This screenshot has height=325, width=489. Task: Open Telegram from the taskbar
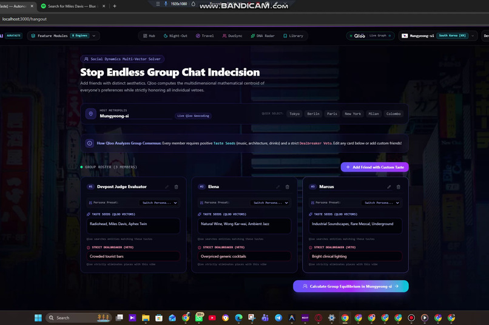point(278,318)
